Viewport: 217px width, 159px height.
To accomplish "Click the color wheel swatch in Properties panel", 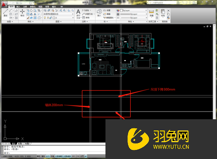I will [118, 10].
